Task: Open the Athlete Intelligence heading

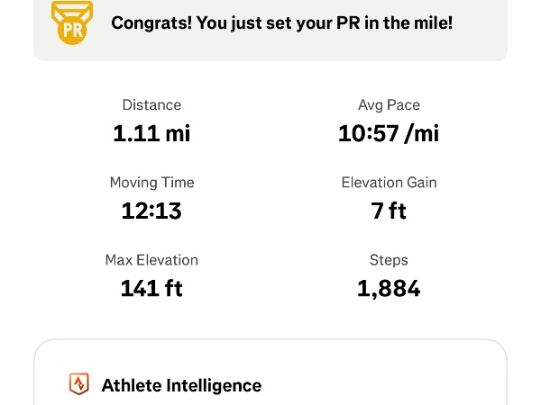Action: coord(181,385)
